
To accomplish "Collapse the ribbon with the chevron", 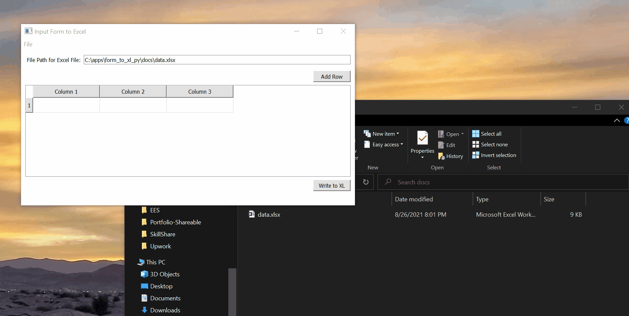I will tap(616, 120).
